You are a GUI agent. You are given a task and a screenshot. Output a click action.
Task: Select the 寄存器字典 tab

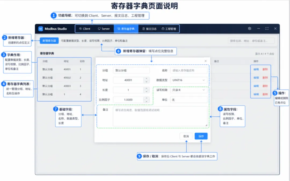pyautogui.click(x=126, y=29)
